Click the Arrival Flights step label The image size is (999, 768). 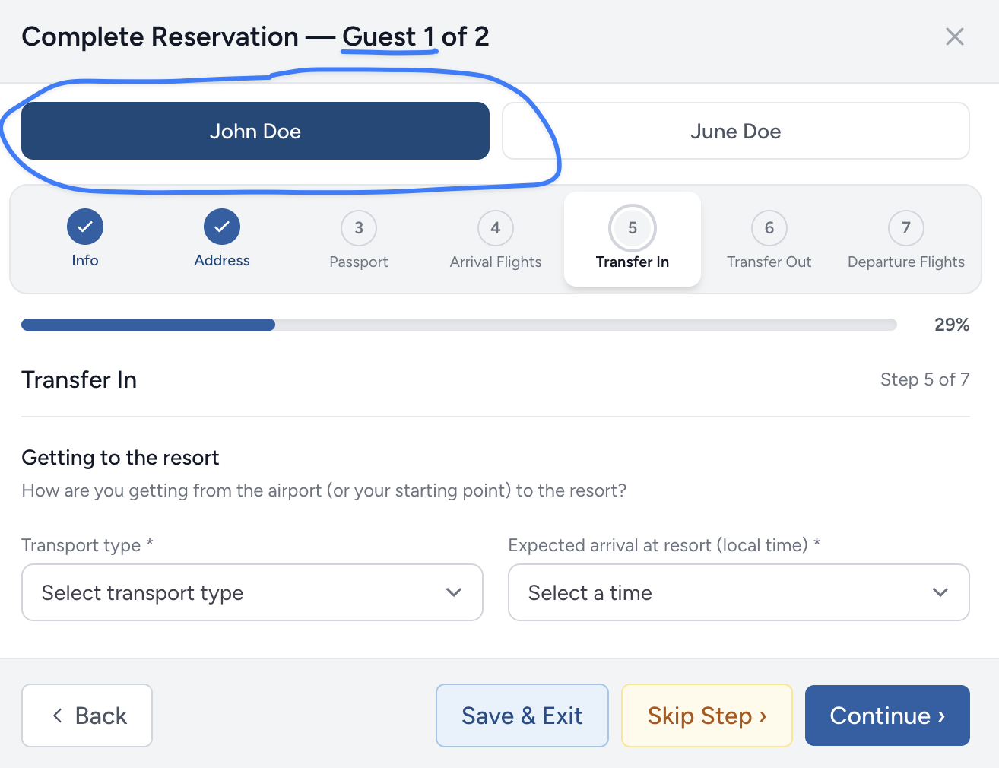[x=496, y=262]
